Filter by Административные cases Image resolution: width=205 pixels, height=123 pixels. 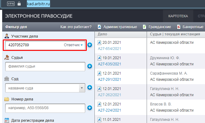tap(120, 27)
